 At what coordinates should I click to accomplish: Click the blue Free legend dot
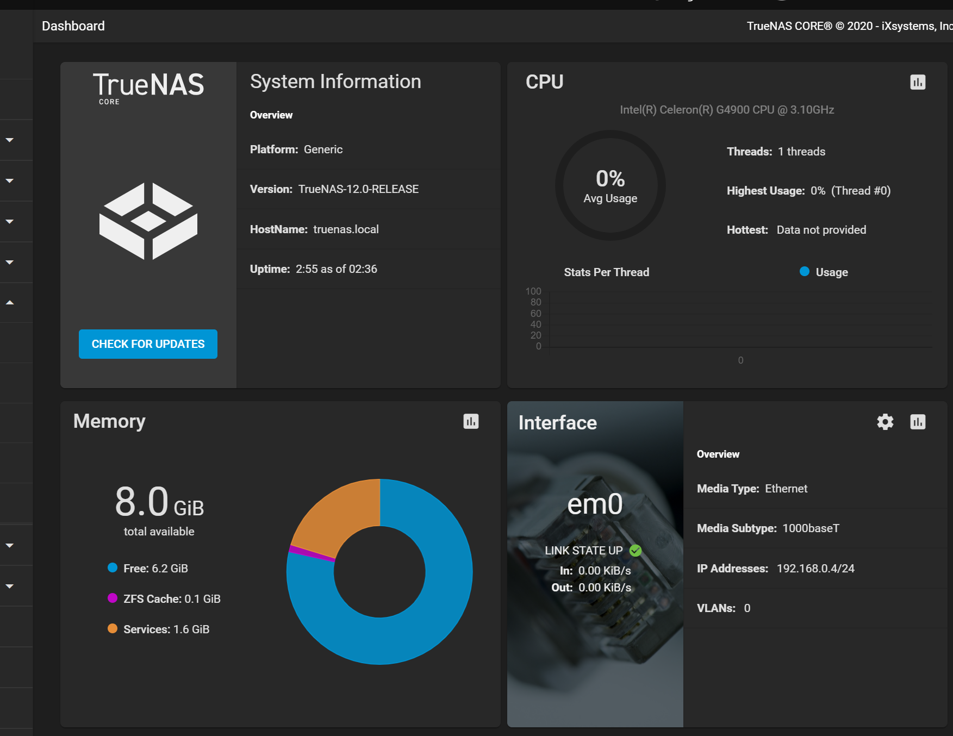click(x=113, y=567)
